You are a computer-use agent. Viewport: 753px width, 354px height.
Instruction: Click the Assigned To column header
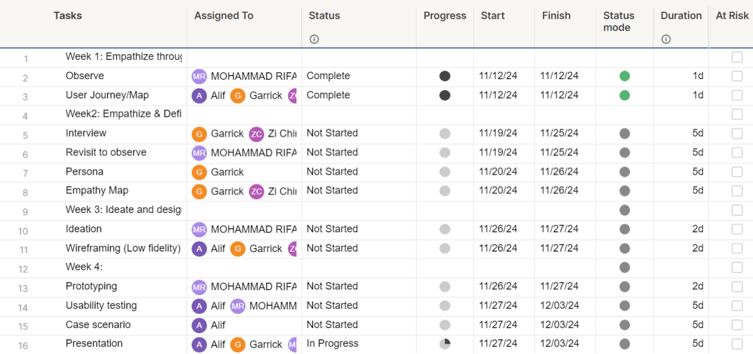tap(224, 16)
